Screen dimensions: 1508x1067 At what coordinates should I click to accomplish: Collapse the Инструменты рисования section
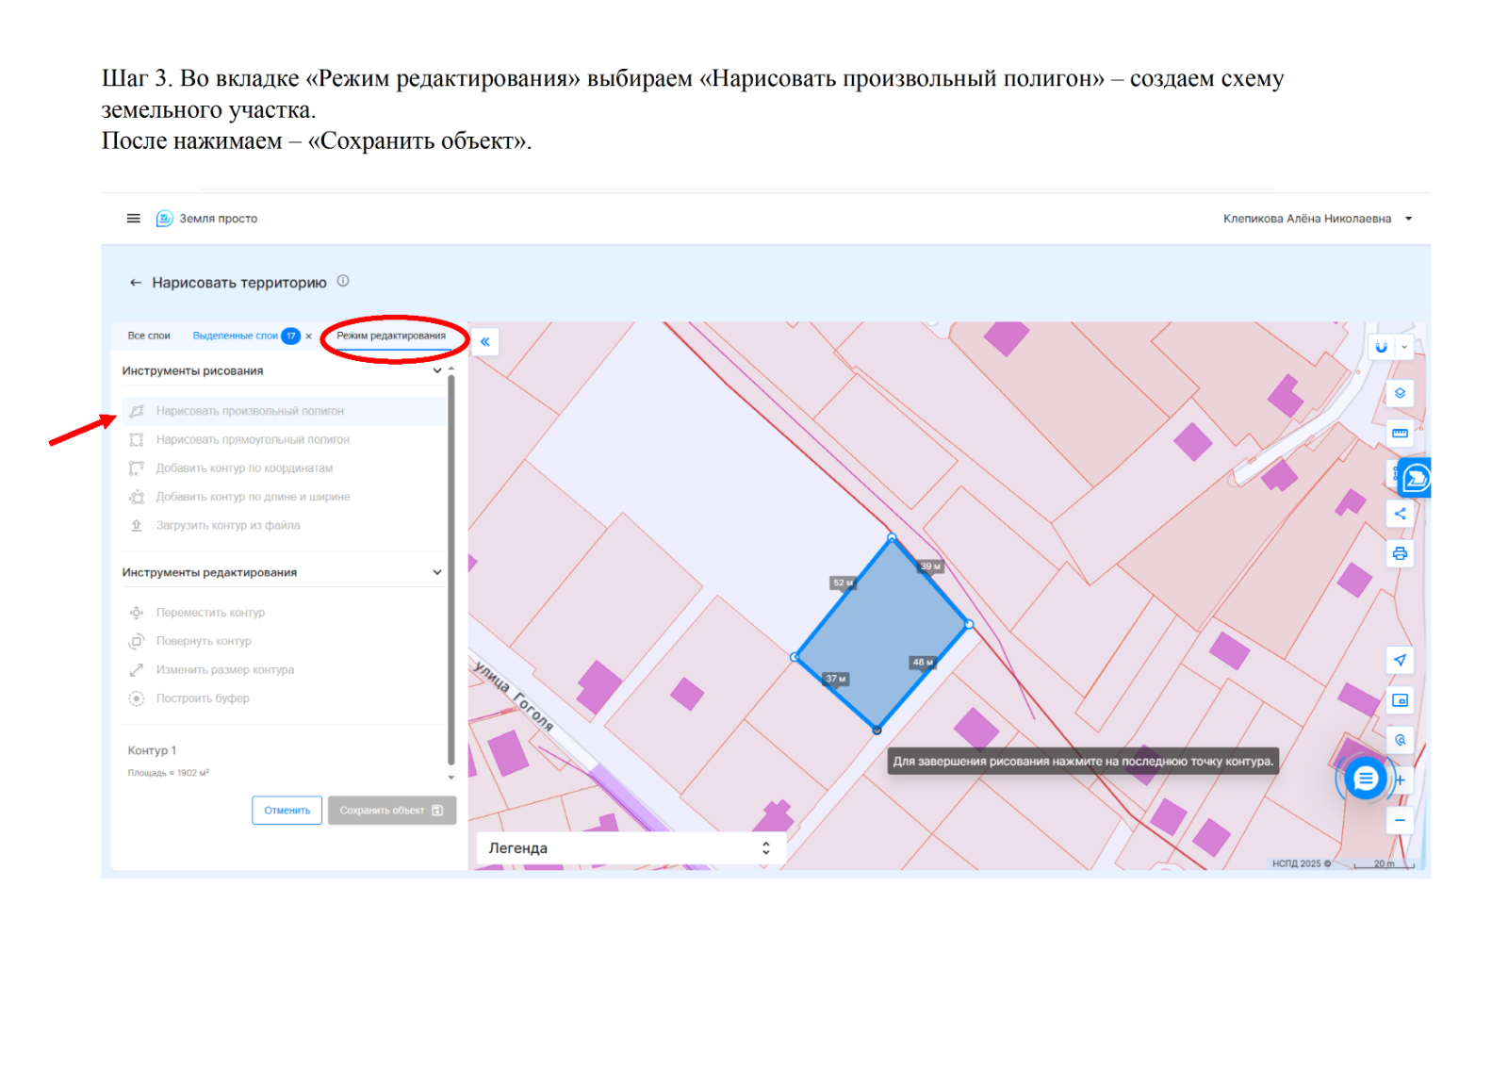437,371
